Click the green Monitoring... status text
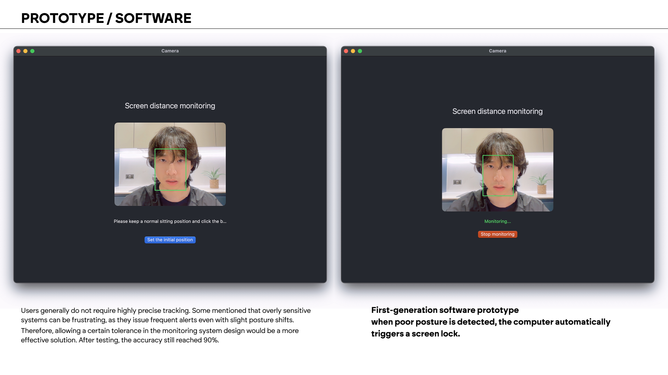668x375 pixels. (x=498, y=222)
